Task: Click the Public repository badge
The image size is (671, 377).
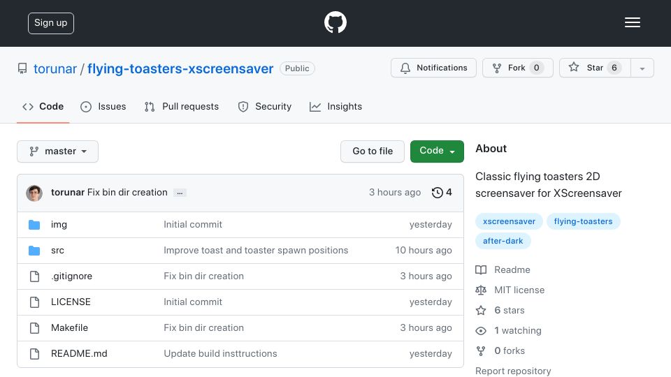Action: [297, 68]
